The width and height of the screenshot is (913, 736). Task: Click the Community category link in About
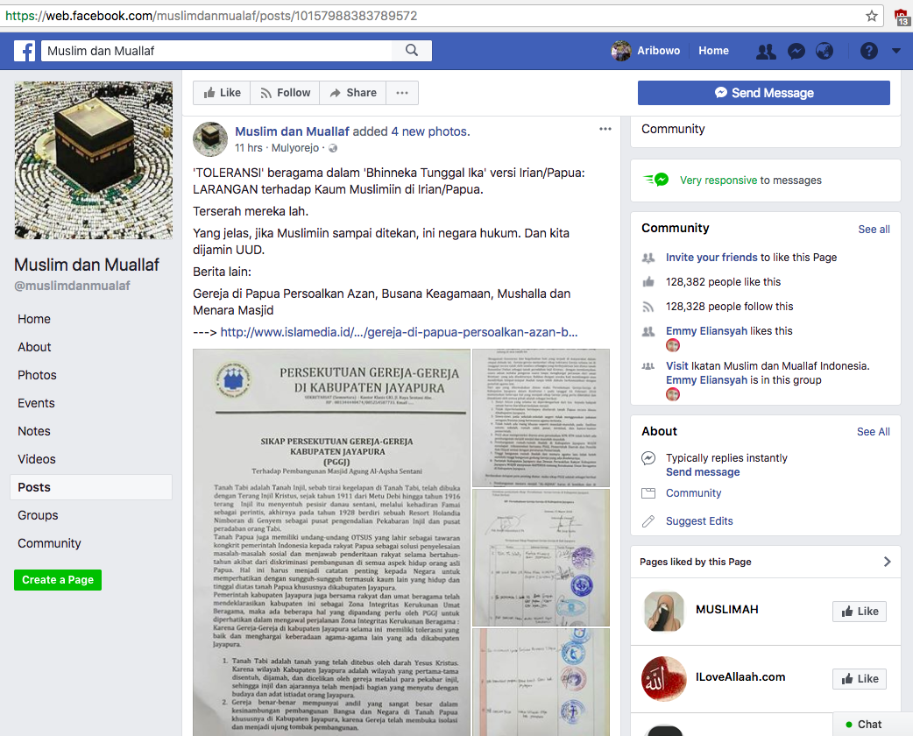pyautogui.click(x=693, y=493)
